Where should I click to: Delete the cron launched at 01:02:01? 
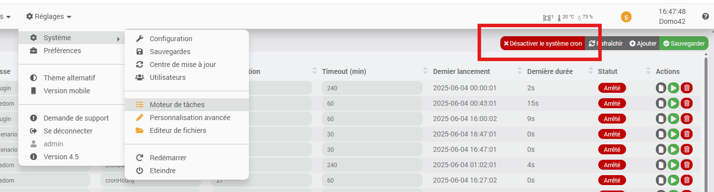tap(687, 165)
